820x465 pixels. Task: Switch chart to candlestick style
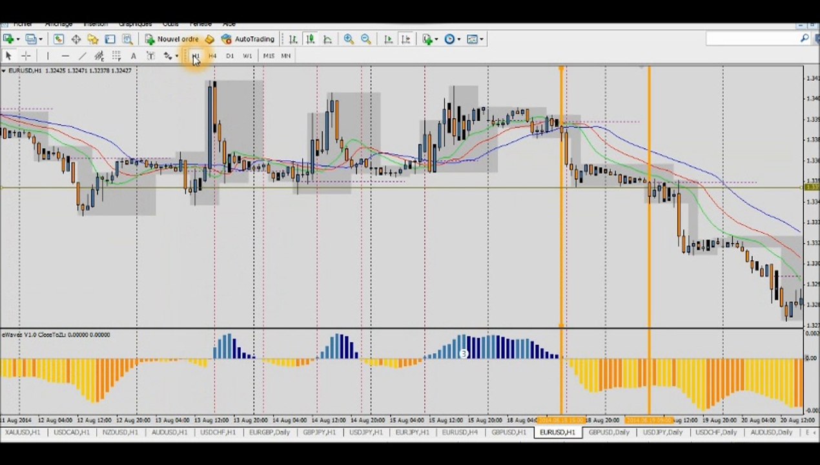point(310,39)
